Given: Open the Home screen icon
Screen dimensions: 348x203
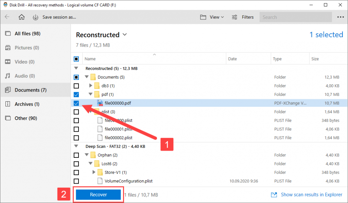Looking at the screenshot, I should 21,17.
